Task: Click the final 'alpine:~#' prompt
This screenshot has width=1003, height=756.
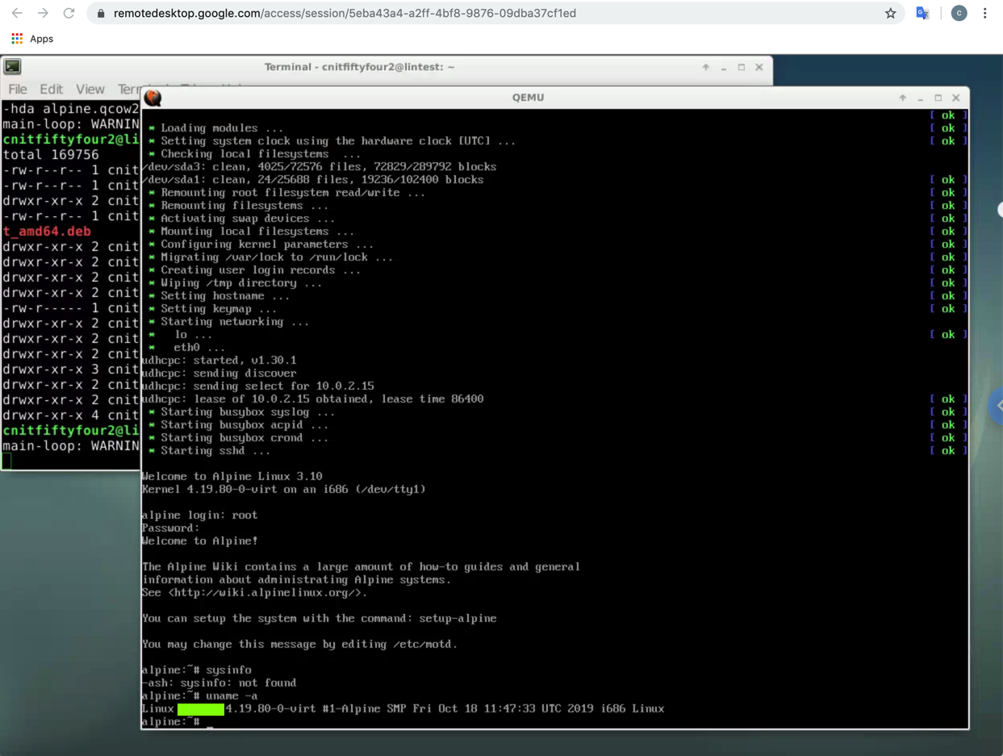Action: (x=170, y=721)
